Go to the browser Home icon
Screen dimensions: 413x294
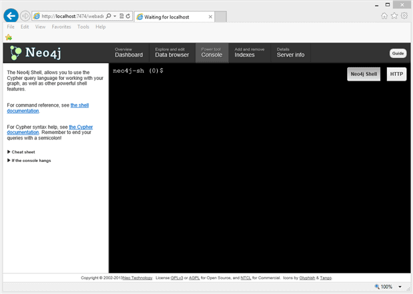384,16
